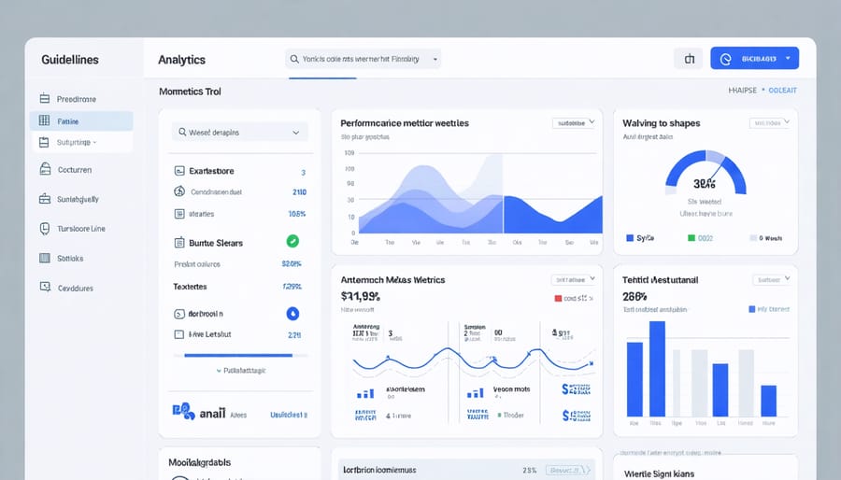Viewport: 841px width, 480px height.
Task: Open the Sbtioks sidebar icon
Action: pyautogui.click(x=45, y=259)
